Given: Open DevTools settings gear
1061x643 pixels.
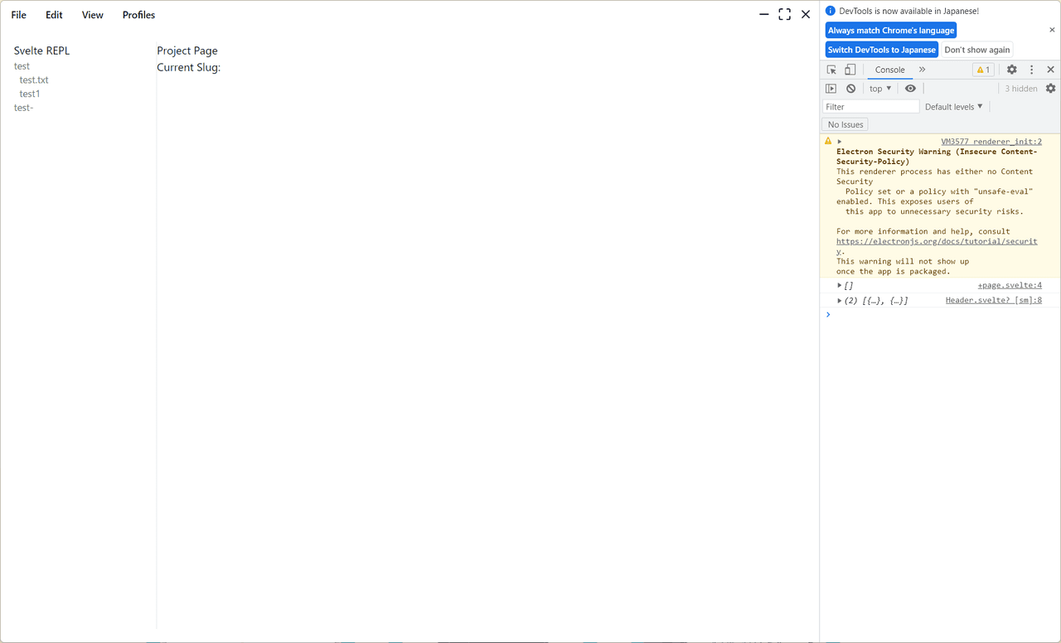Looking at the screenshot, I should coord(1011,70).
